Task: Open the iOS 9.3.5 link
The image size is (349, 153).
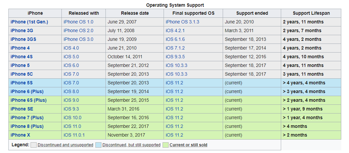Action: tap(175, 57)
